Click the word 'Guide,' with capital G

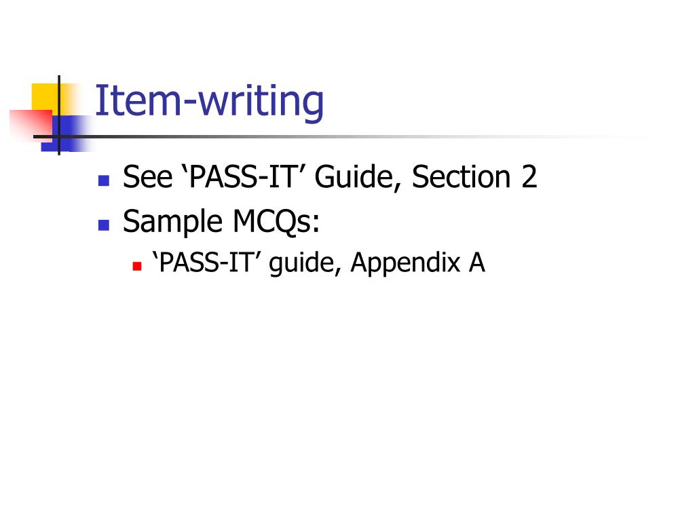(358, 177)
